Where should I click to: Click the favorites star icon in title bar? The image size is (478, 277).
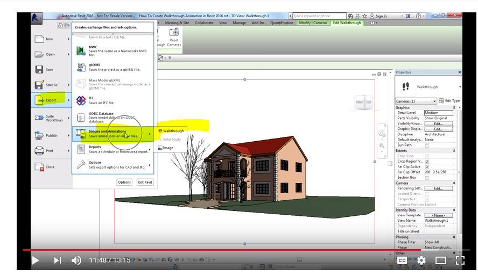364,16
